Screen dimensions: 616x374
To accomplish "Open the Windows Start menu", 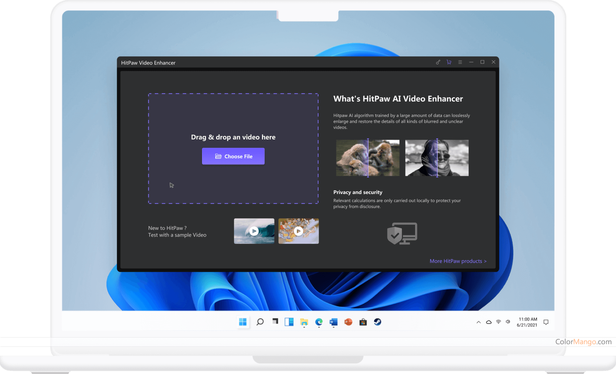I will (x=243, y=322).
